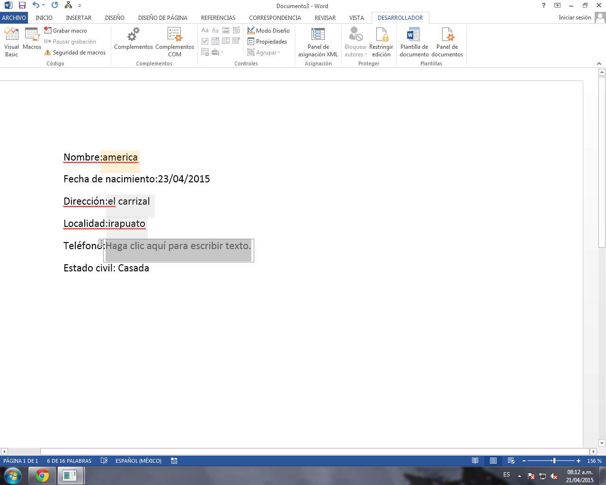Screen dimensions: 606x485
Task: Switch to web layout view
Action: click(x=511, y=460)
